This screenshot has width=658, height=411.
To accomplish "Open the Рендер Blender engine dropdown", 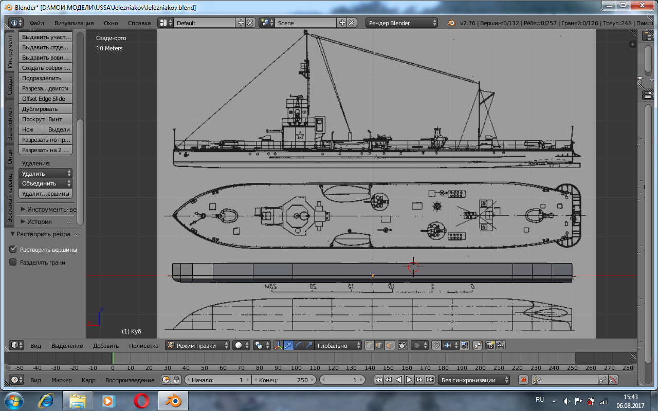I will click(401, 23).
